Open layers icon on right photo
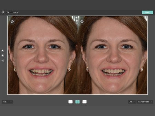Viewport: 155px width, 116px height. point(82,21)
